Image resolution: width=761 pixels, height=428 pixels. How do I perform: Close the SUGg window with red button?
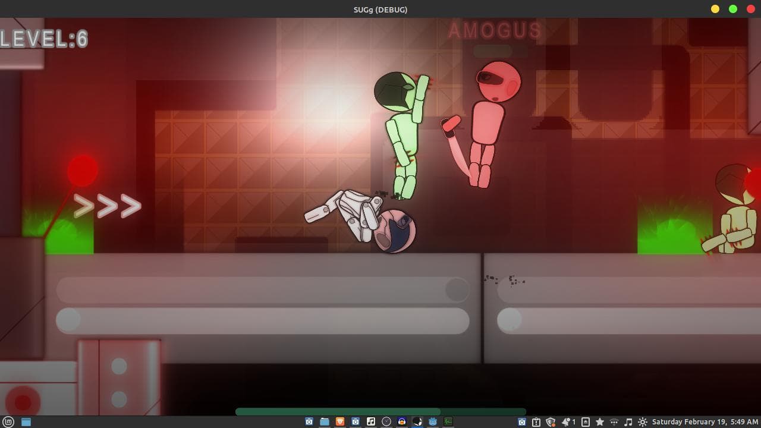click(x=751, y=9)
